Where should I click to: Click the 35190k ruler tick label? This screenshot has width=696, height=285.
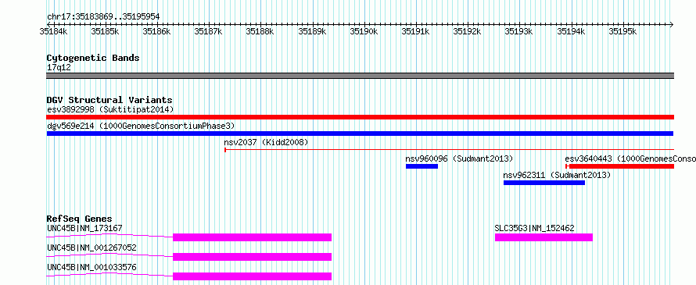[x=364, y=31]
